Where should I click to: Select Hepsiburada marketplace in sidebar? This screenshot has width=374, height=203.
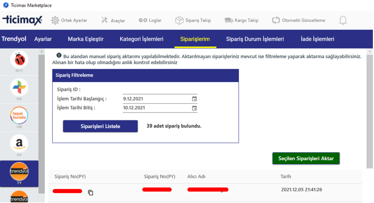click(x=19, y=118)
